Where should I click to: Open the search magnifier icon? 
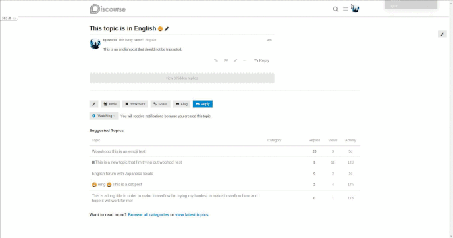click(335, 9)
